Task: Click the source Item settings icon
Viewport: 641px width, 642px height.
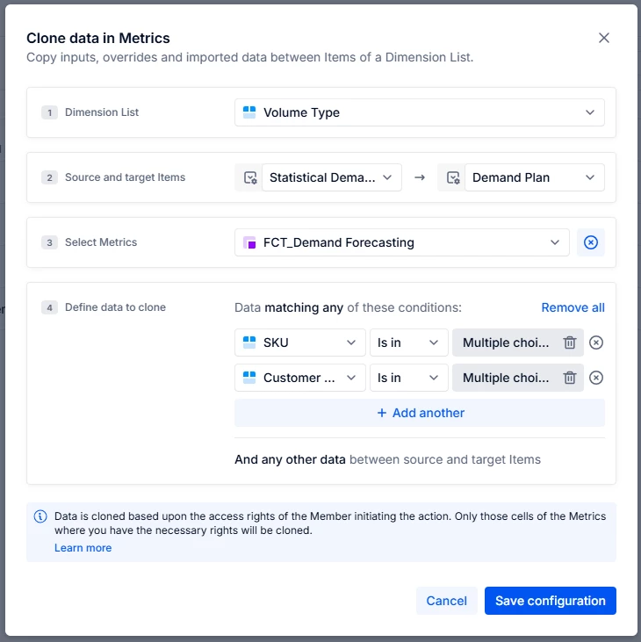Action: pyautogui.click(x=249, y=177)
